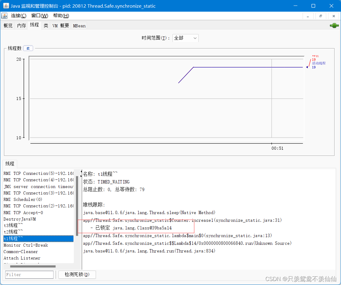
Task: Click the thread list vertical scrollbar
Action: pos(77,206)
